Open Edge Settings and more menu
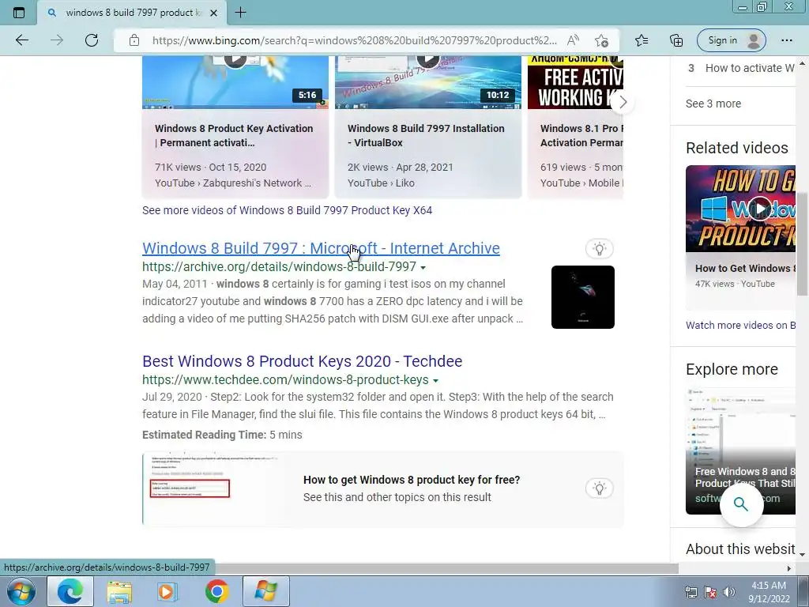Screen dimensions: 809x607 [x=786, y=40]
